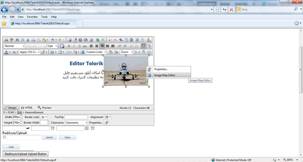Click the IMG breadcrumb link

(x=20, y=112)
